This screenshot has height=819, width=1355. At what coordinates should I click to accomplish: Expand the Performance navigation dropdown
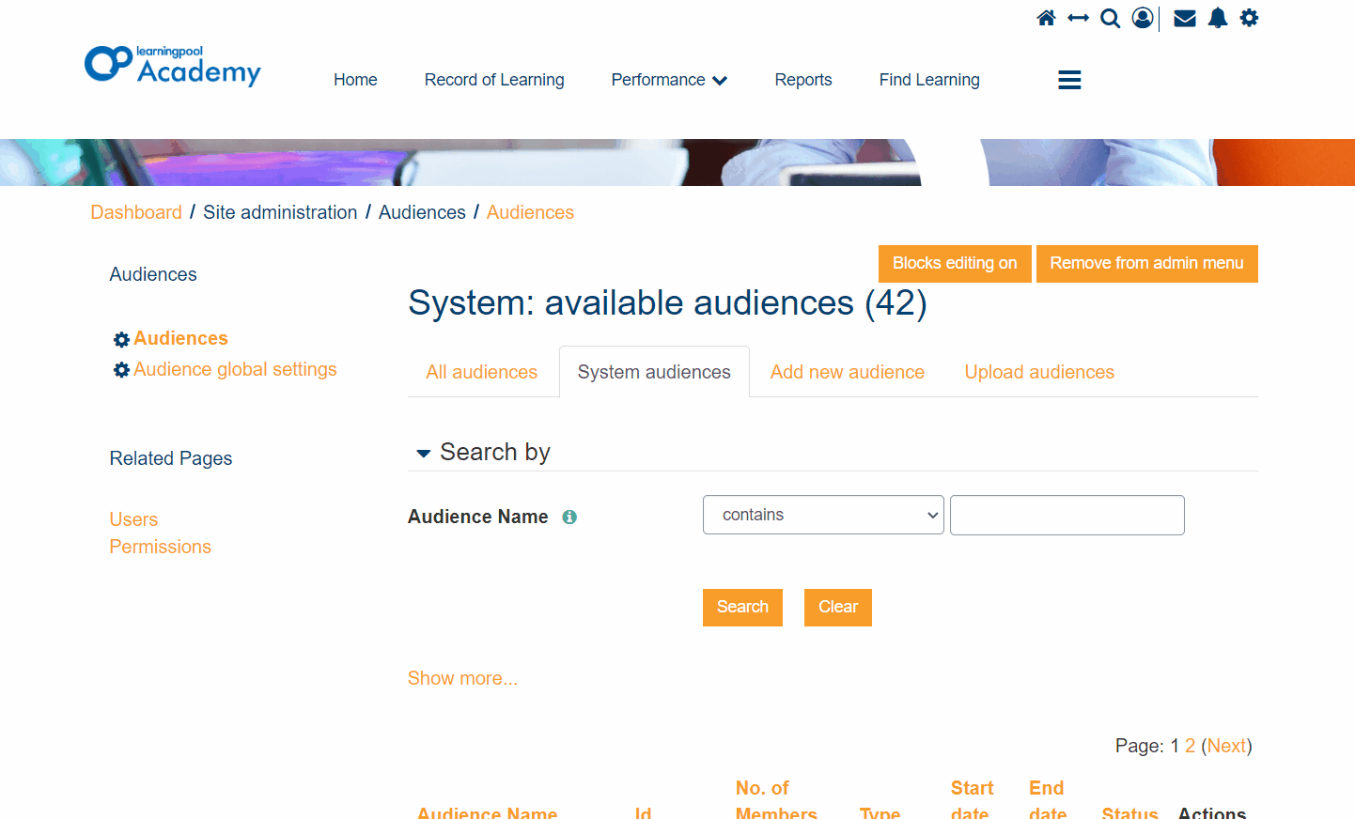(669, 80)
